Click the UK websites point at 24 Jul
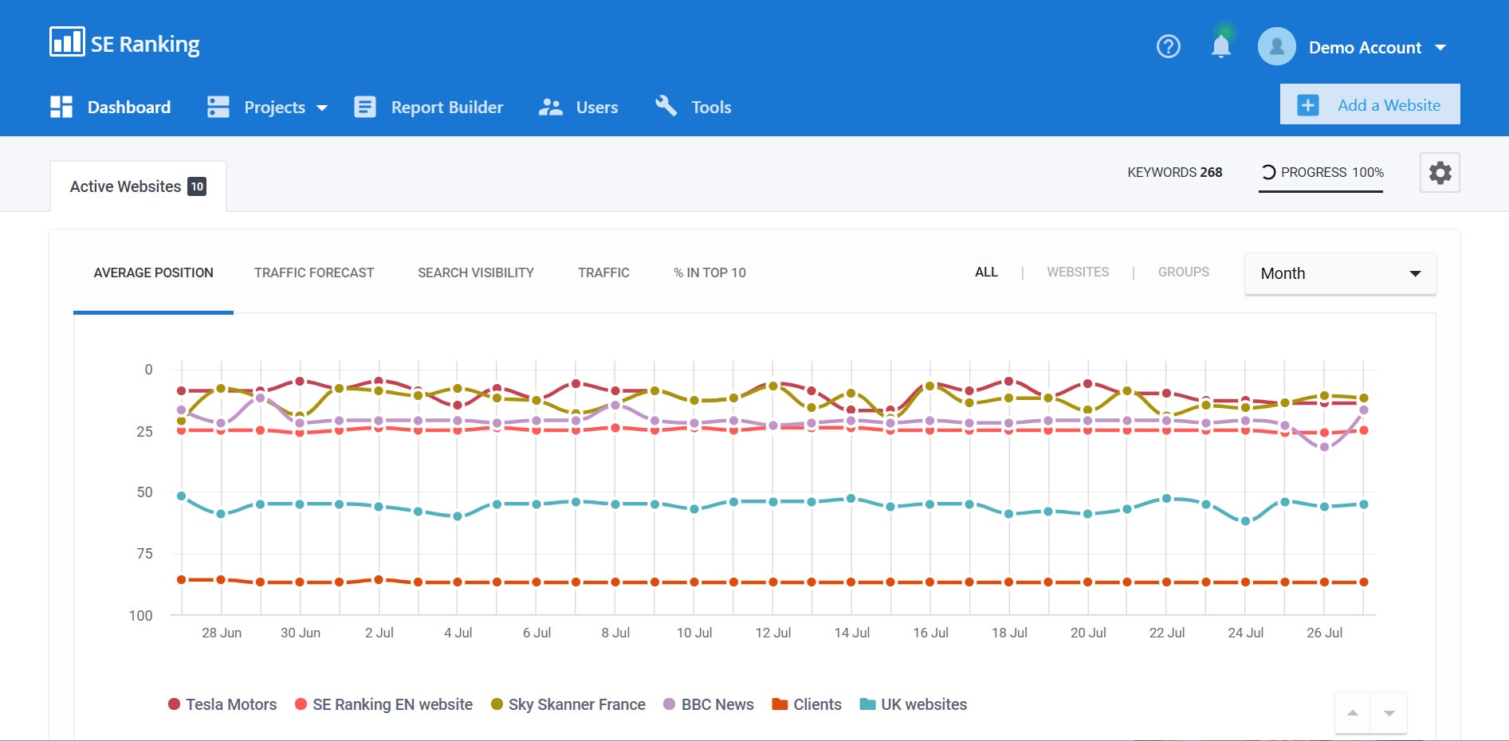 pos(1245,521)
